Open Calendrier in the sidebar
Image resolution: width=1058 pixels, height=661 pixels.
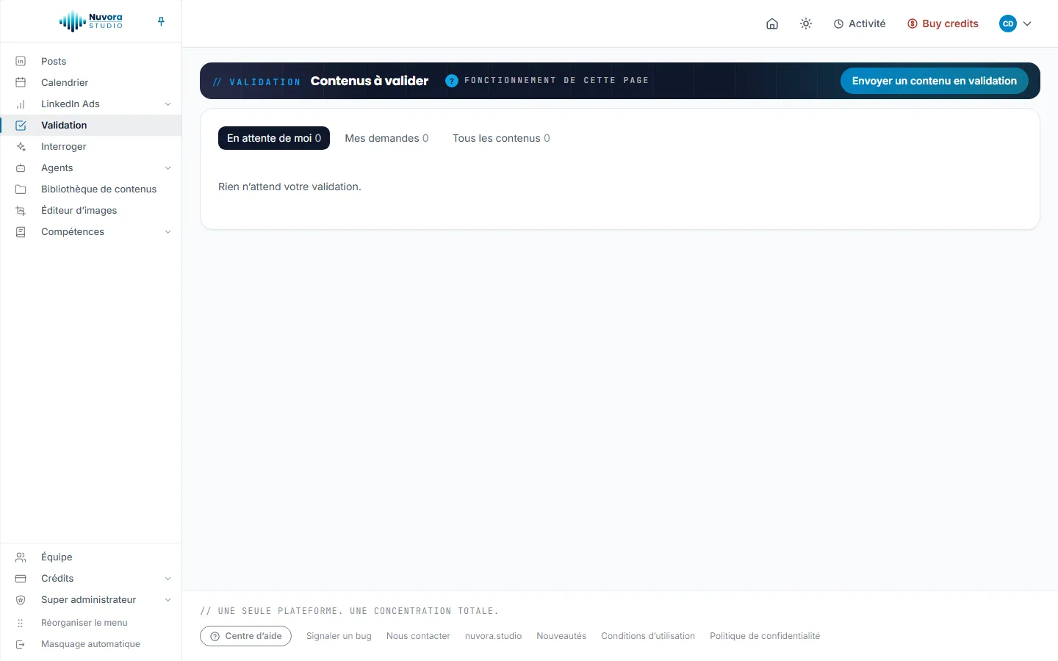click(91, 82)
